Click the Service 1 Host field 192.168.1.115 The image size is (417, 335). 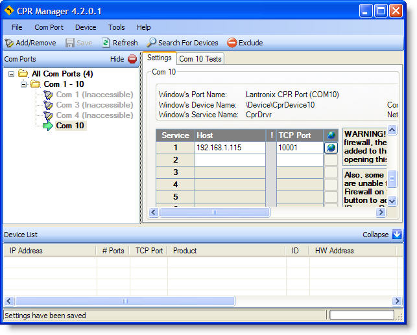230,148
